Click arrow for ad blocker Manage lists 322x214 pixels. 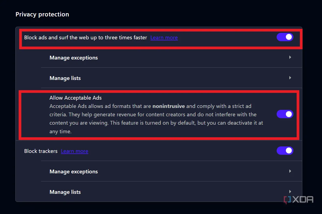point(290,78)
